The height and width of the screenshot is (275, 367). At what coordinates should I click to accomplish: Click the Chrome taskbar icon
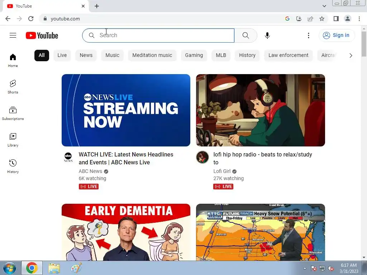[32, 268]
